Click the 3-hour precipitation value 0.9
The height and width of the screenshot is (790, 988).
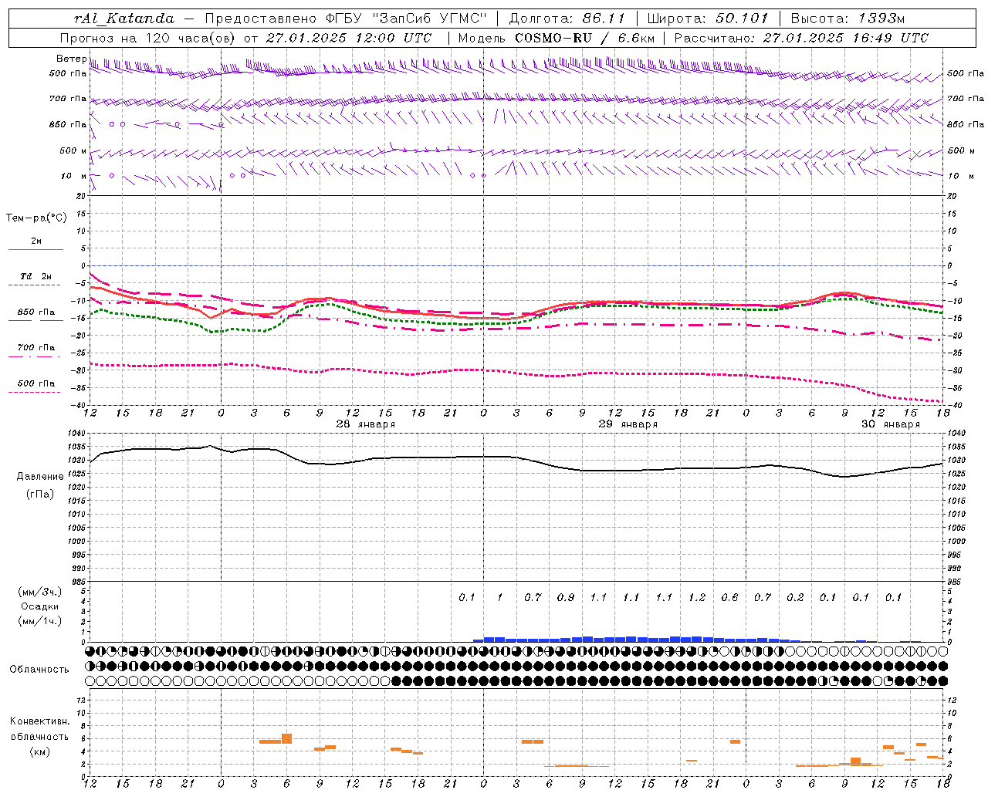566,598
